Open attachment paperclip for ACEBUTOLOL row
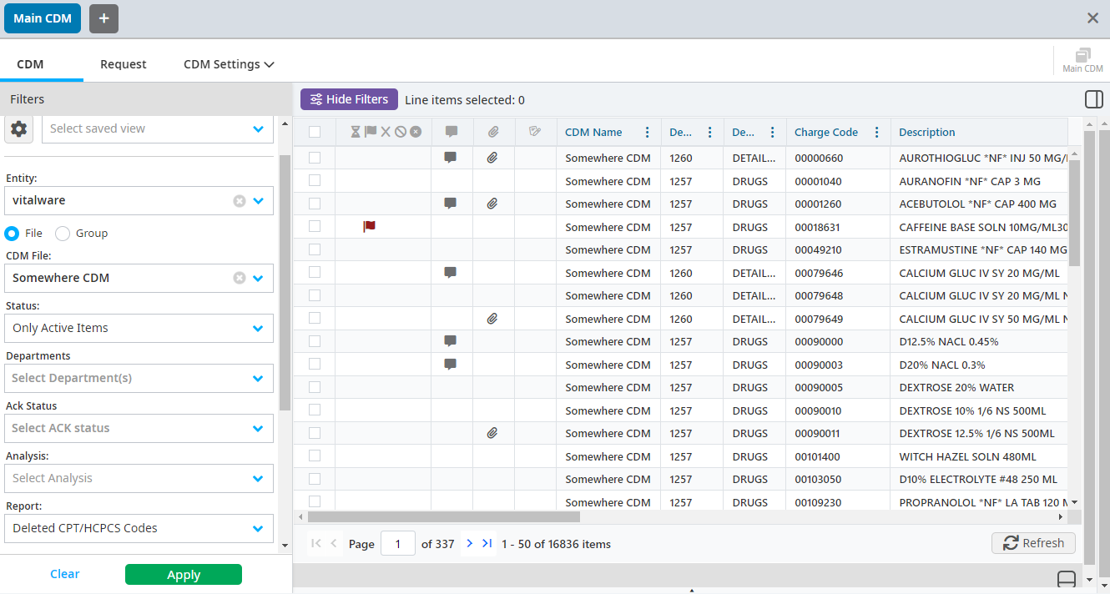 click(x=492, y=204)
